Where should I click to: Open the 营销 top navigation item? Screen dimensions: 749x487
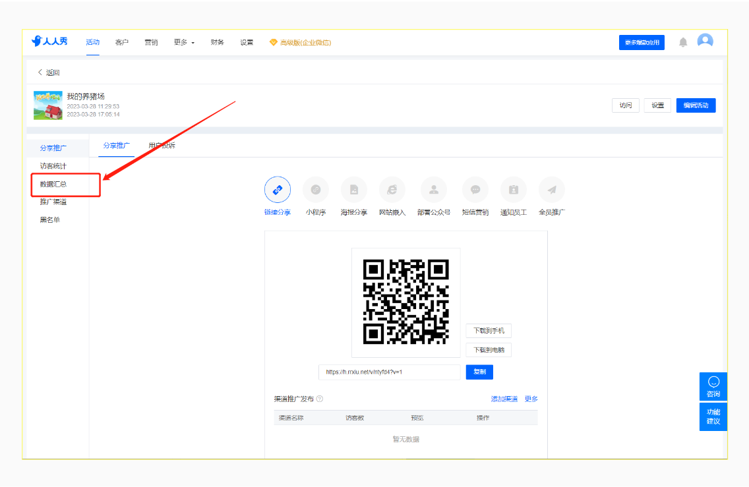pos(151,42)
